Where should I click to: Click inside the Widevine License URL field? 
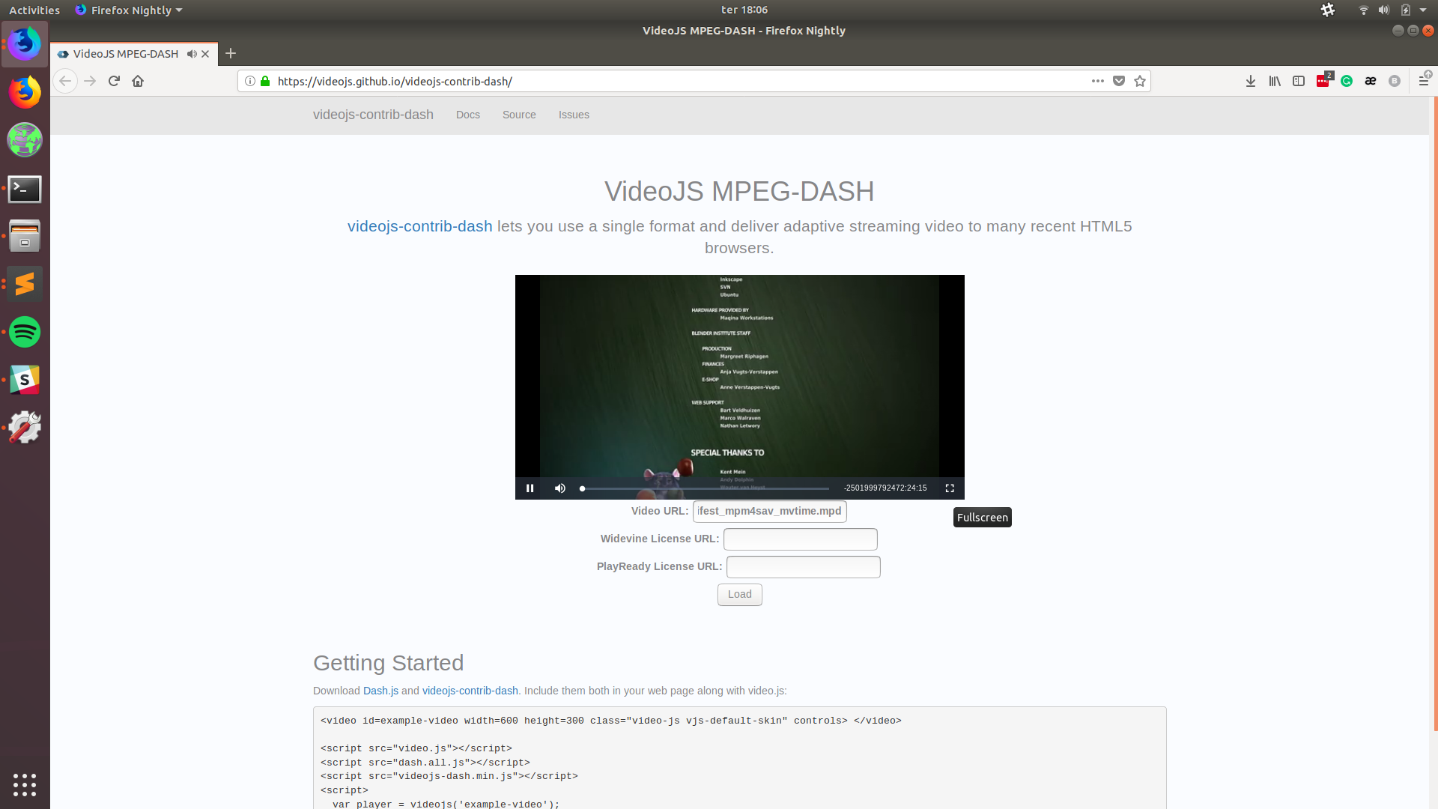[800, 539]
